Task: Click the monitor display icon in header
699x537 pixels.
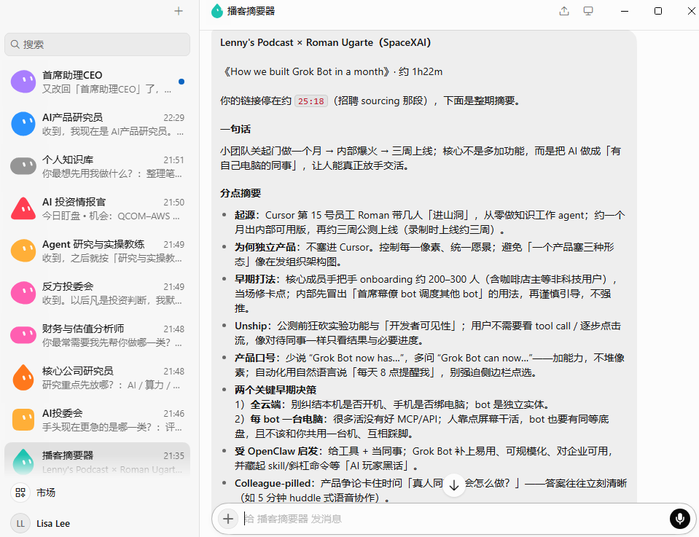Action: (x=588, y=11)
